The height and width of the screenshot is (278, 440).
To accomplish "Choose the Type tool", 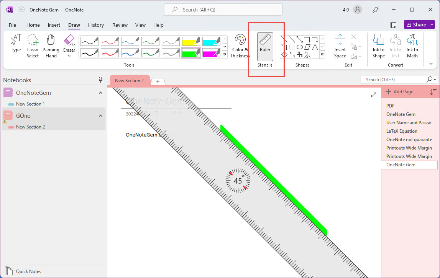I will pos(16,44).
